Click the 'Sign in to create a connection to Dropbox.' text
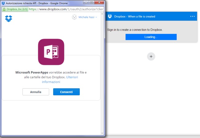The width and height of the screenshot is (200, 138). (x=135, y=30)
